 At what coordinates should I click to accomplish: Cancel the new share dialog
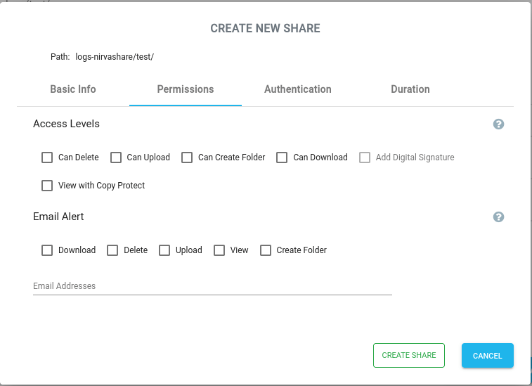click(488, 356)
